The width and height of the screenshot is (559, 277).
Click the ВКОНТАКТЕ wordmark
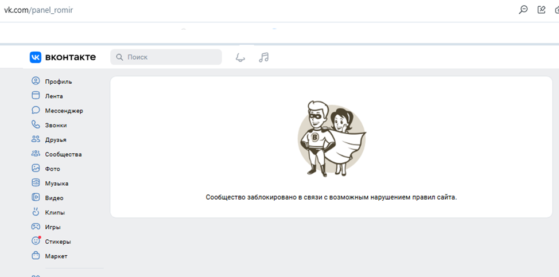pyautogui.click(x=70, y=57)
